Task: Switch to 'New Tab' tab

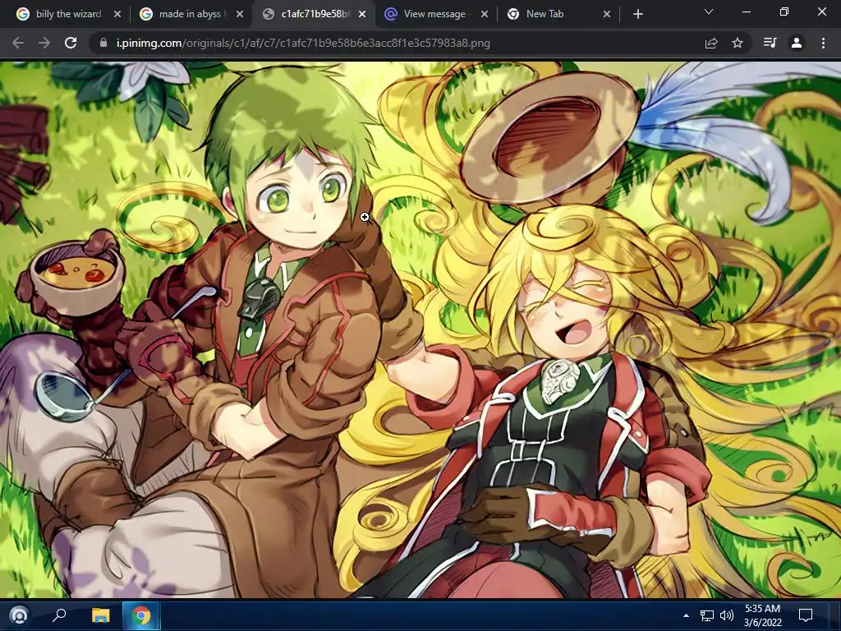Action: point(558,14)
